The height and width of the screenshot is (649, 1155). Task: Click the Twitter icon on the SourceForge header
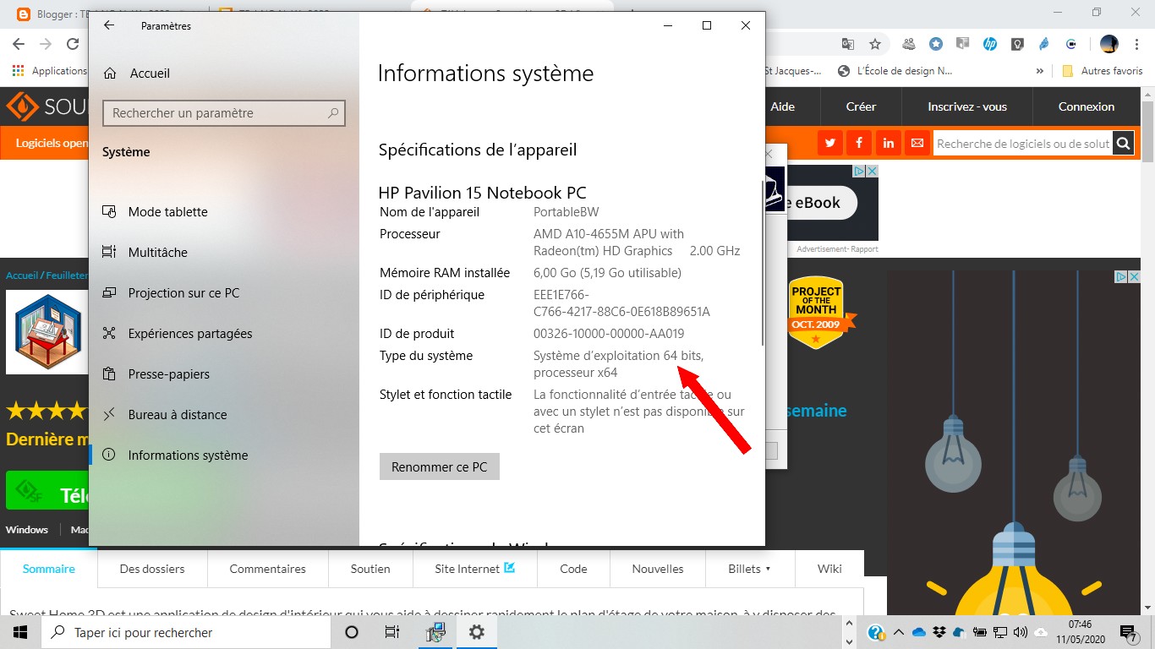click(x=829, y=143)
